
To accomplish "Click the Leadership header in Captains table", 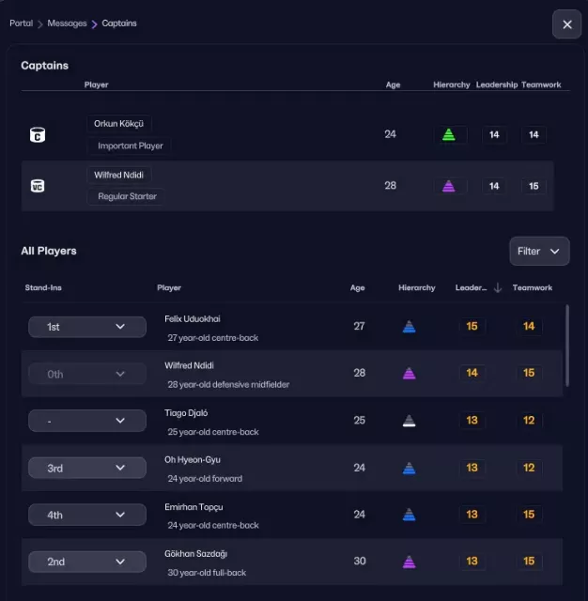I will coord(497,85).
